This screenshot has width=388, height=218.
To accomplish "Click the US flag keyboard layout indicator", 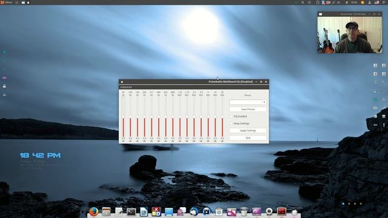I will [x=376, y=2].
